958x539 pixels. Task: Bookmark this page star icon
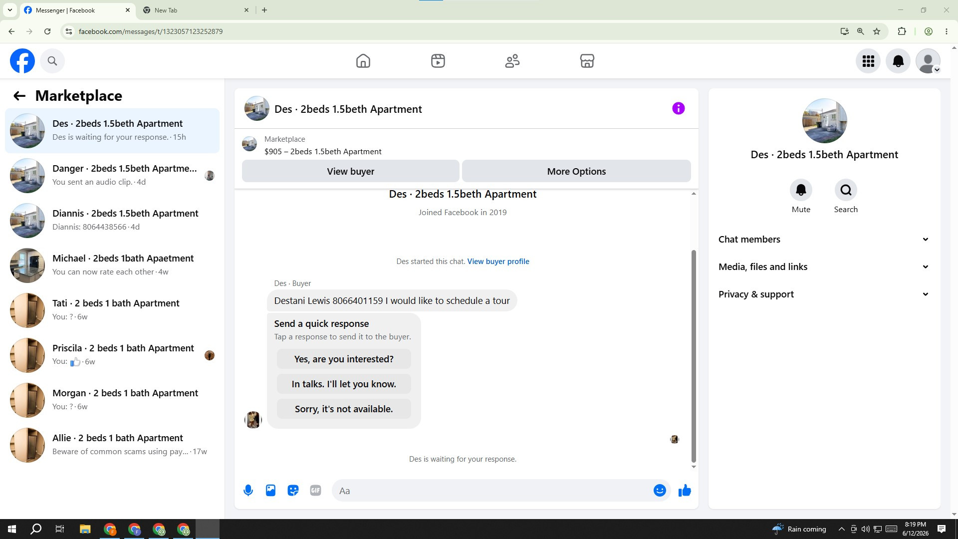point(877,31)
